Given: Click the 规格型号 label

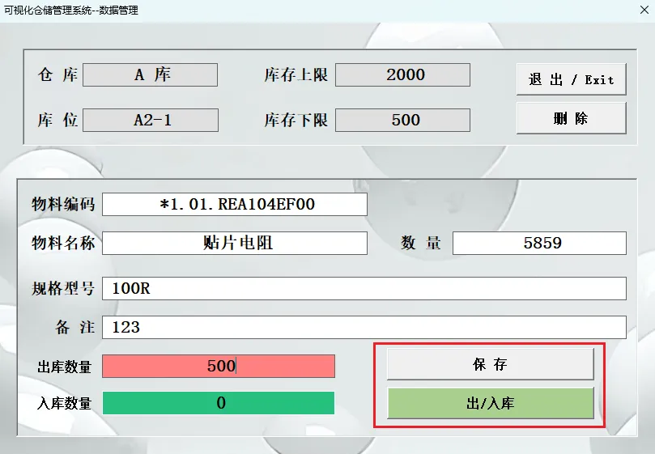Looking at the screenshot, I should pyautogui.click(x=63, y=289).
